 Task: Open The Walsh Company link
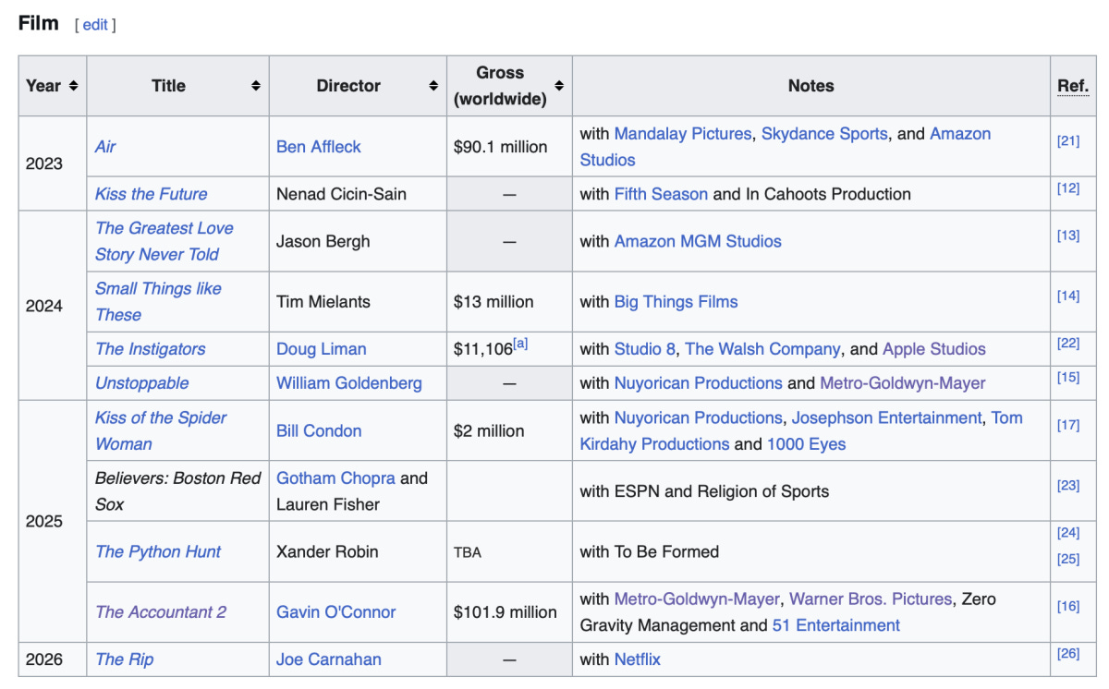(762, 349)
